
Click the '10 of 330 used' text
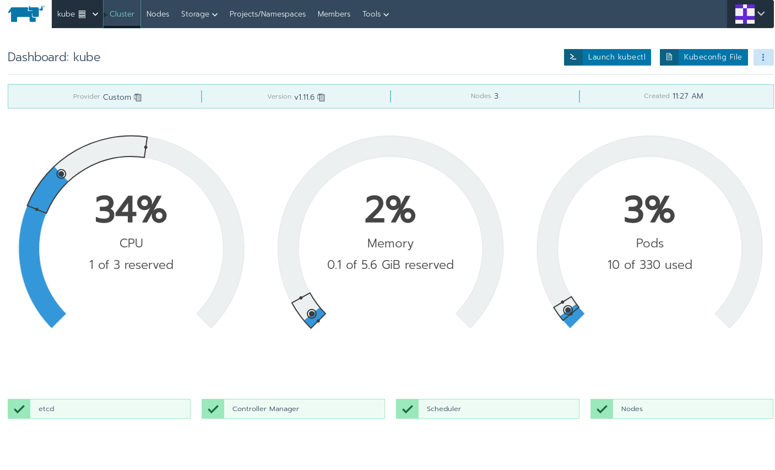coord(649,265)
